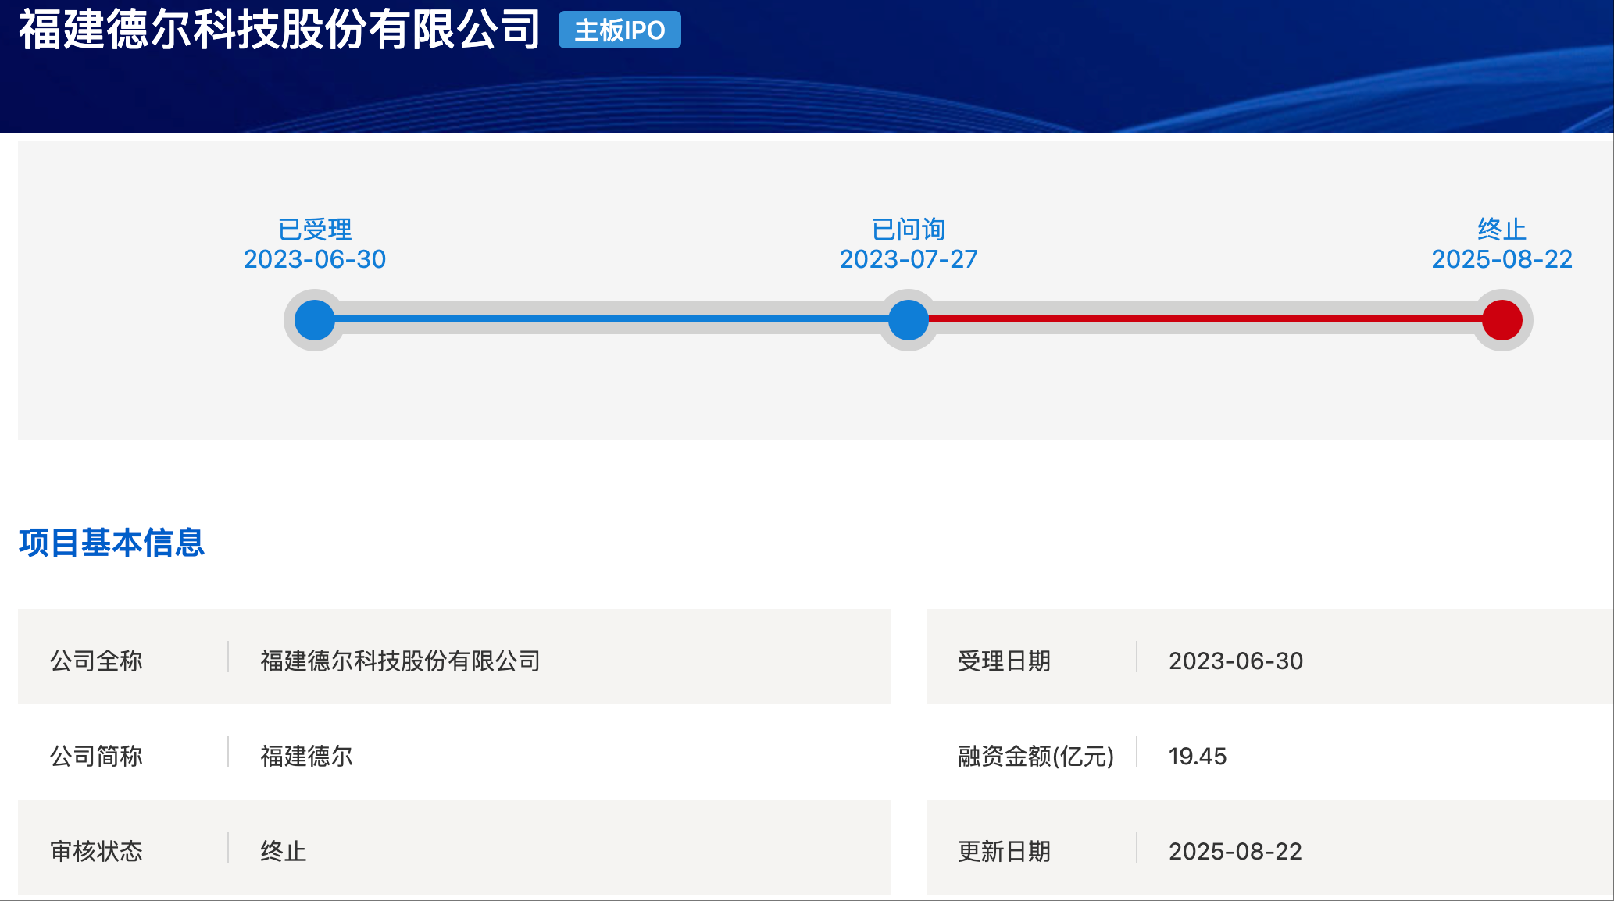1614x901 pixels.
Task: Click the 项目基本信息 section heading
Action: [x=112, y=543]
